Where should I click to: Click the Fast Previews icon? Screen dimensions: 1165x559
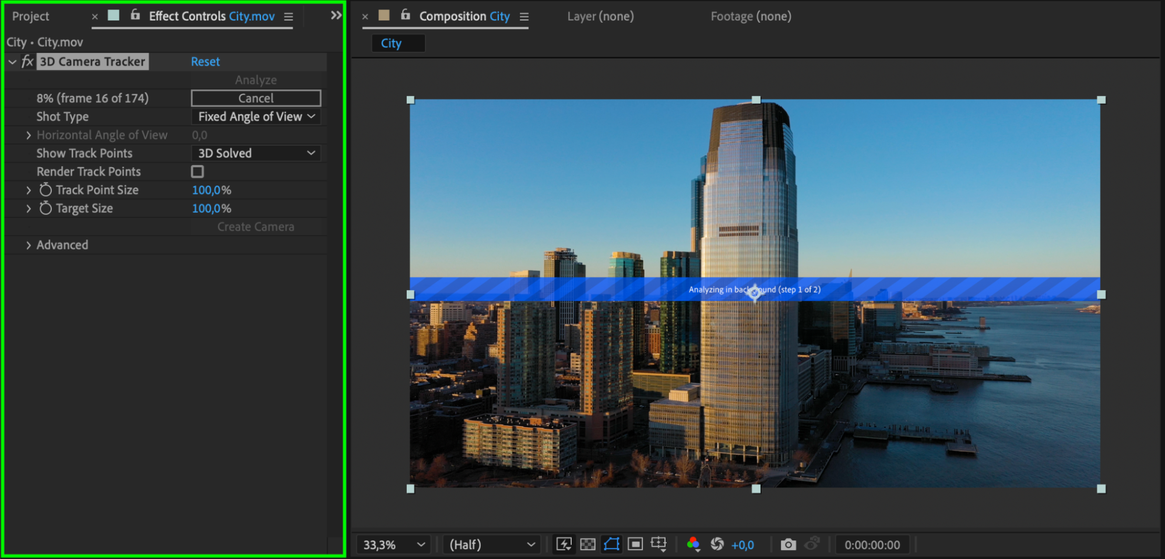[564, 544]
